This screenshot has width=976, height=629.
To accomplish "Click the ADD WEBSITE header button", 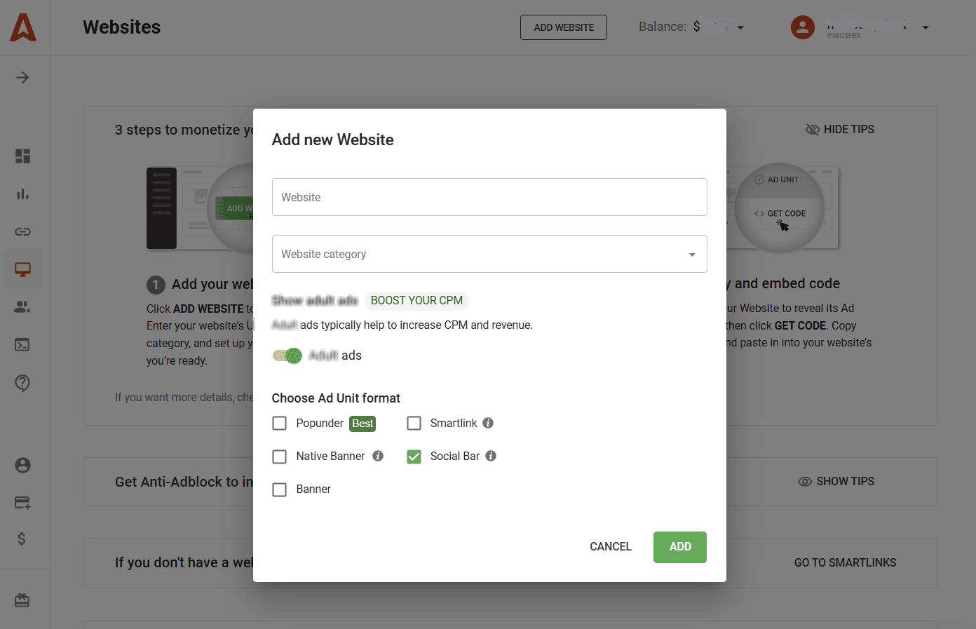I will pyautogui.click(x=563, y=27).
